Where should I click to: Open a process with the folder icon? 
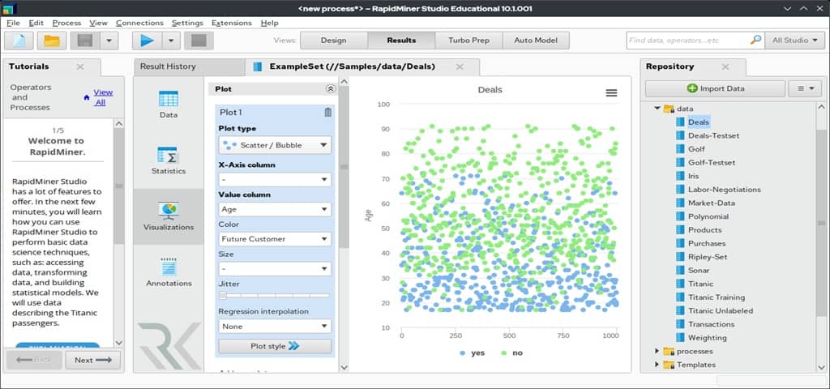pyautogui.click(x=51, y=41)
